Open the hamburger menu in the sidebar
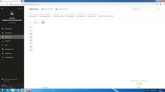Screen dimensions: 165x92 [x=2, y=8]
